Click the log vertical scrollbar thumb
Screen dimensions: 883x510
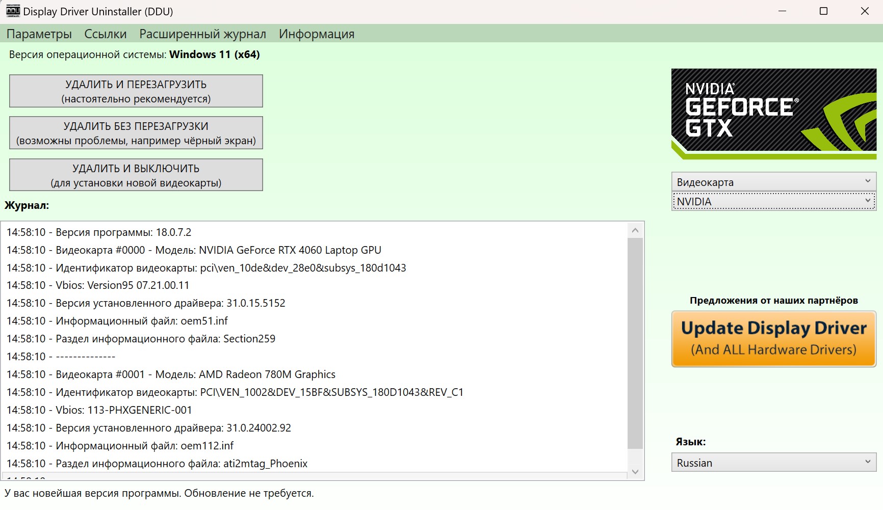635,343
